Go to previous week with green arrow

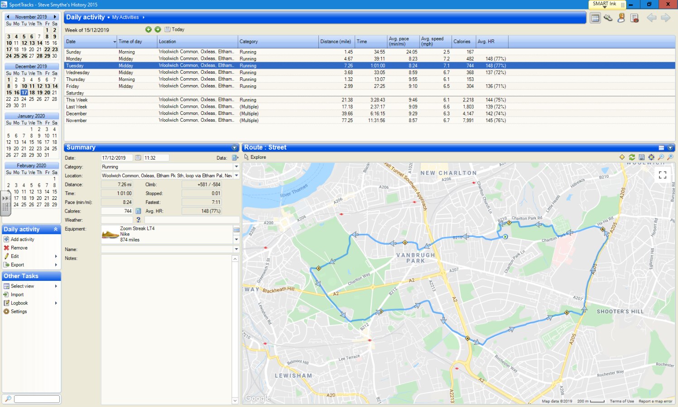point(148,29)
